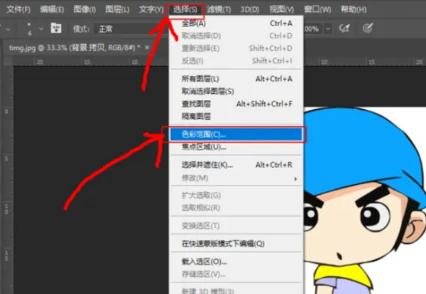Open the 文件(F) menu
426x294 pixels.
pos(18,9)
